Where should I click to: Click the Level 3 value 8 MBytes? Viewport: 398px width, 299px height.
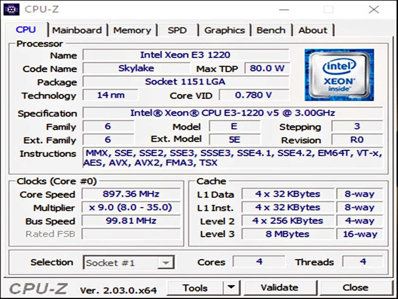click(288, 234)
